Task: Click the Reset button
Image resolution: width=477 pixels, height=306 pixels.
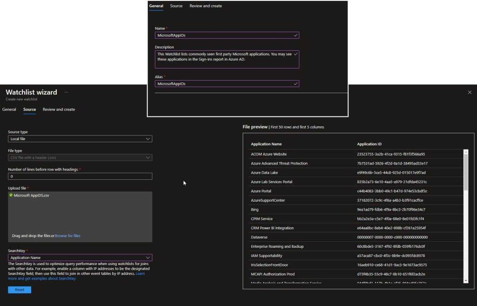Action: click(x=20, y=290)
